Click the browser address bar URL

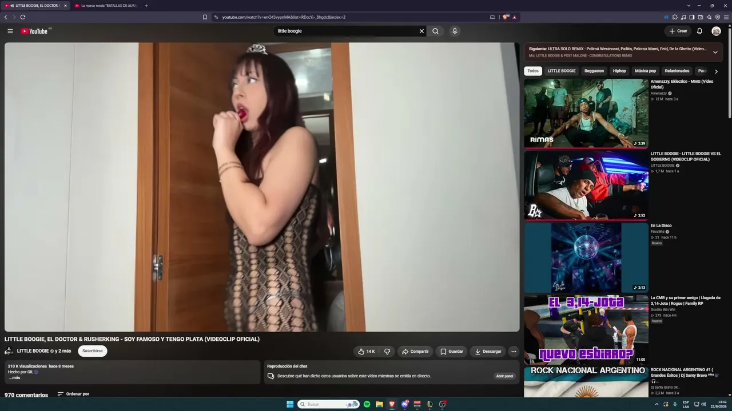tap(284, 17)
